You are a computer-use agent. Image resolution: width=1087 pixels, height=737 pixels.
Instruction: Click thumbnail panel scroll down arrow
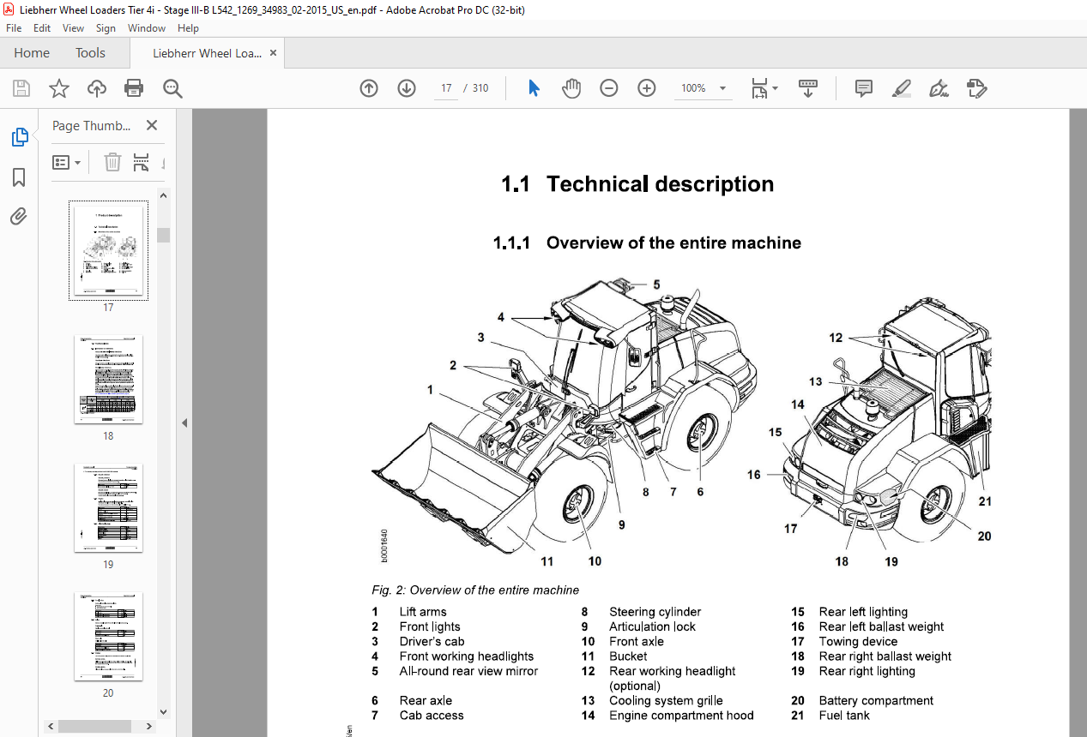pyautogui.click(x=164, y=711)
